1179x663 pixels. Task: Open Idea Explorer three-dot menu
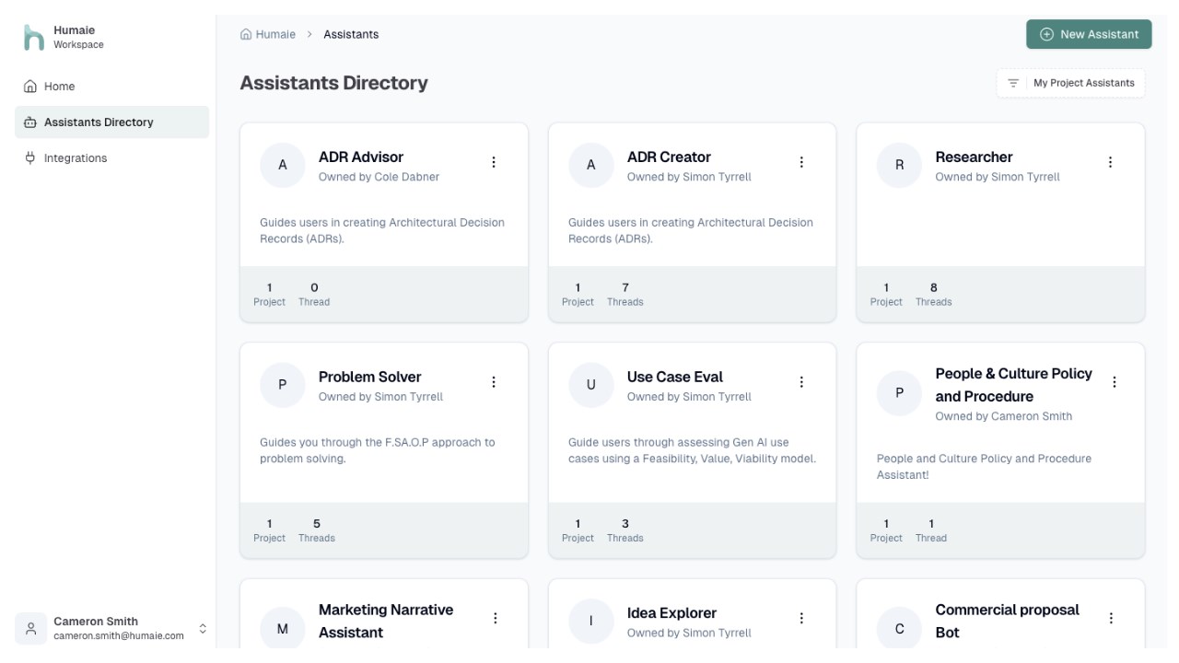[801, 619]
